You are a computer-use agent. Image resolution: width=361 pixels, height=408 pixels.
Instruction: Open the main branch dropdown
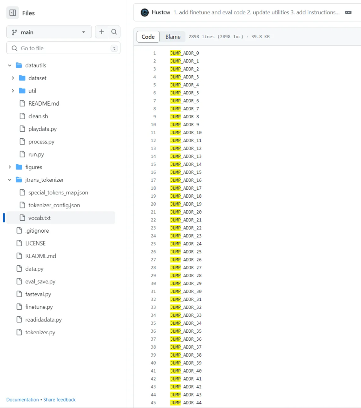[49, 32]
